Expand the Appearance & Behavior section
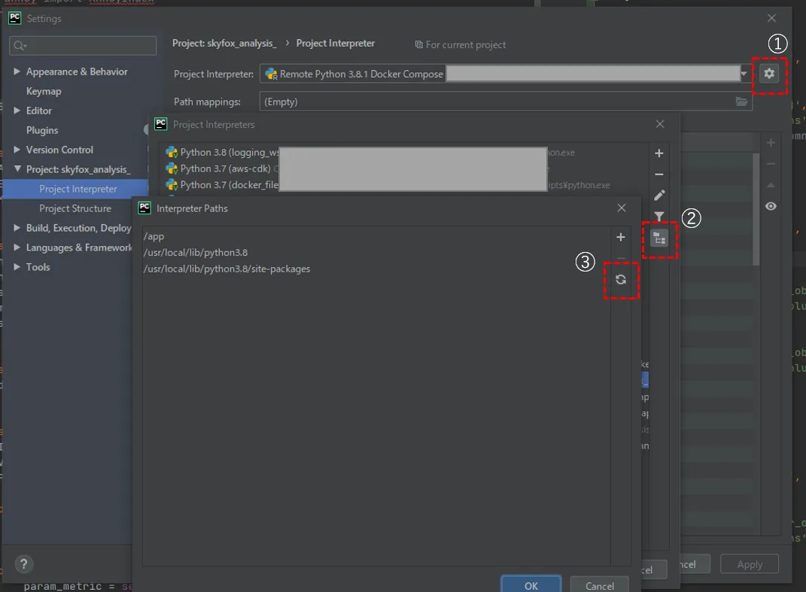 17,71
